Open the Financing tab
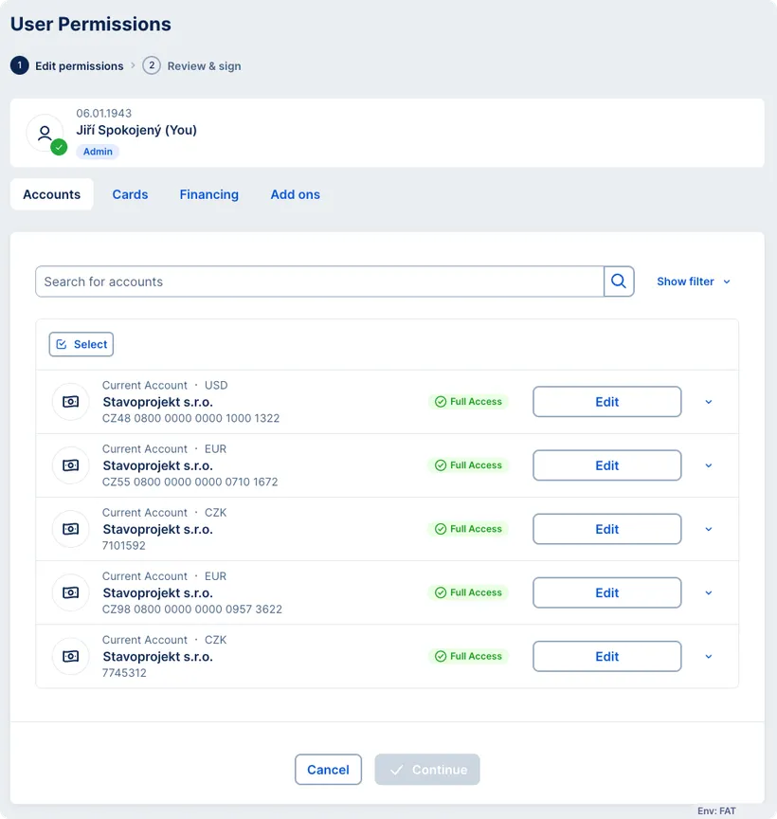This screenshot has width=777, height=819. tap(209, 194)
